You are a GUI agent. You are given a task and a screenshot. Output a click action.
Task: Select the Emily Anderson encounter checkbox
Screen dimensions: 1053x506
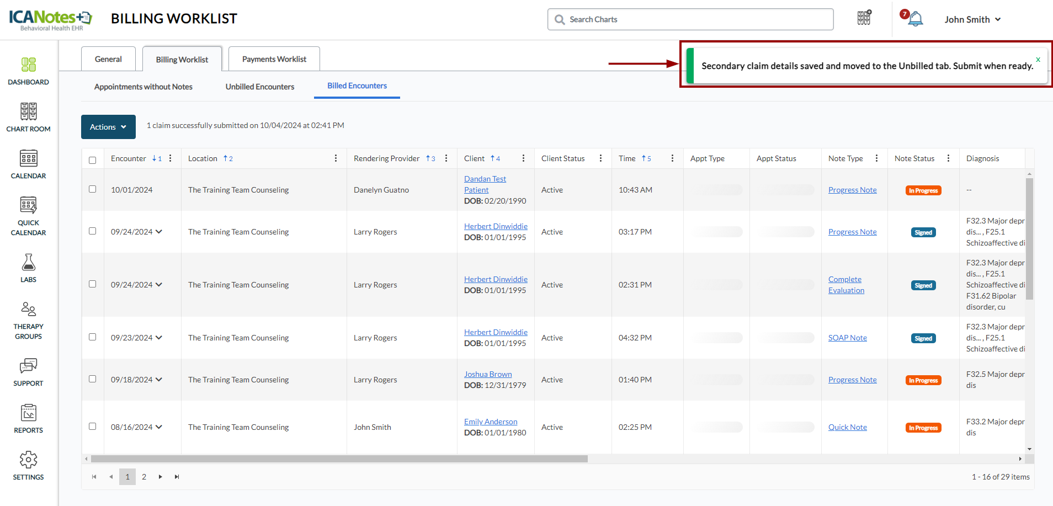93,427
